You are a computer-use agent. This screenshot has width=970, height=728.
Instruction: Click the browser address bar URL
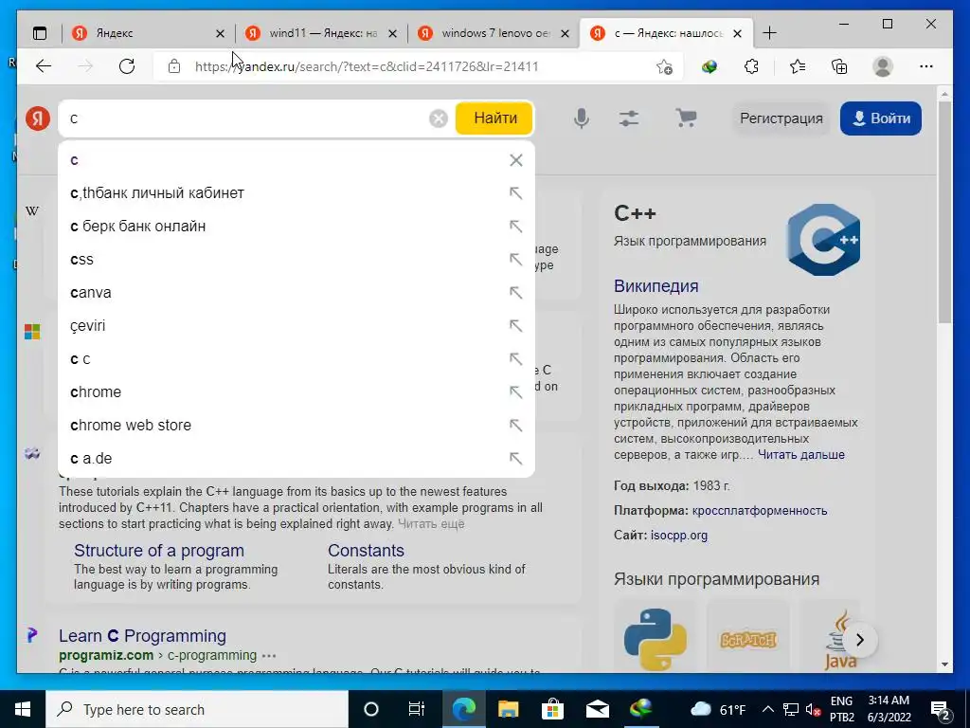point(367,66)
